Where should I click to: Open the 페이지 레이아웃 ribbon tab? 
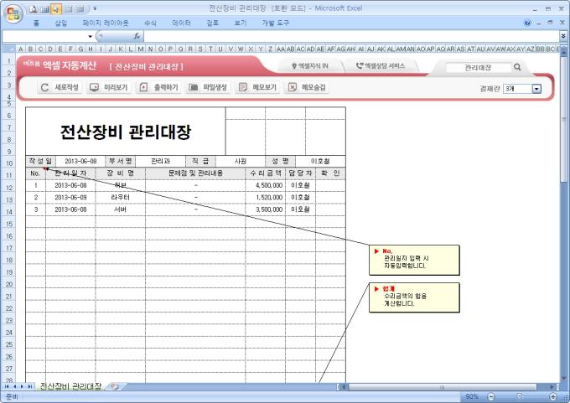pos(106,23)
